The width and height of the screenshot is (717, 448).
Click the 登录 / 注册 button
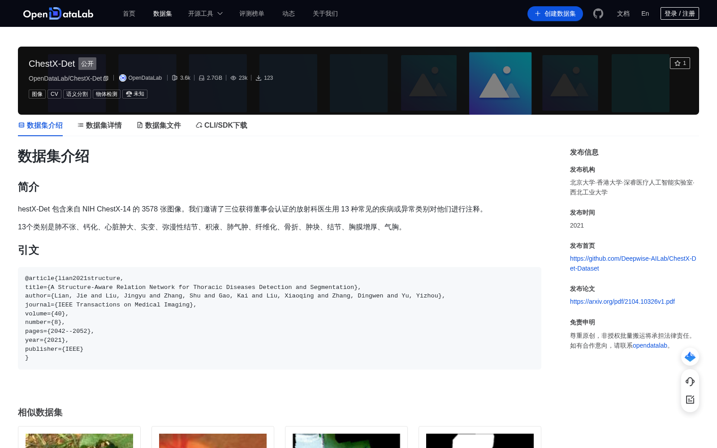680,13
